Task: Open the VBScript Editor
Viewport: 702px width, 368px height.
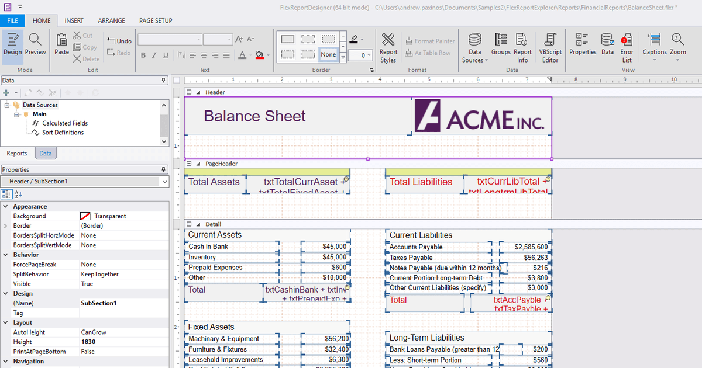Action: point(550,47)
